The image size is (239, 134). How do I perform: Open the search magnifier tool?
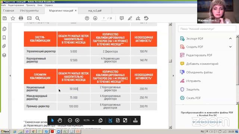point(37,18)
